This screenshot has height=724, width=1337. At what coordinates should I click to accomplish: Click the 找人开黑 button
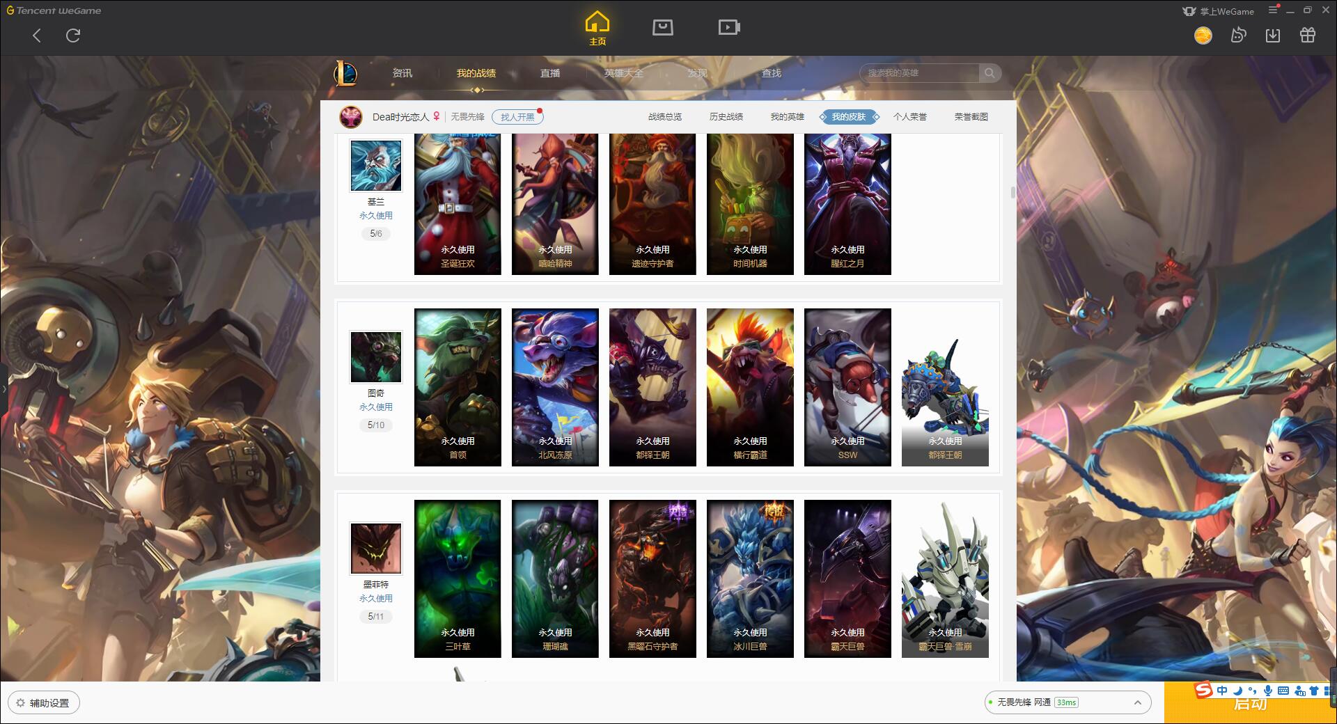tap(517, 117)
